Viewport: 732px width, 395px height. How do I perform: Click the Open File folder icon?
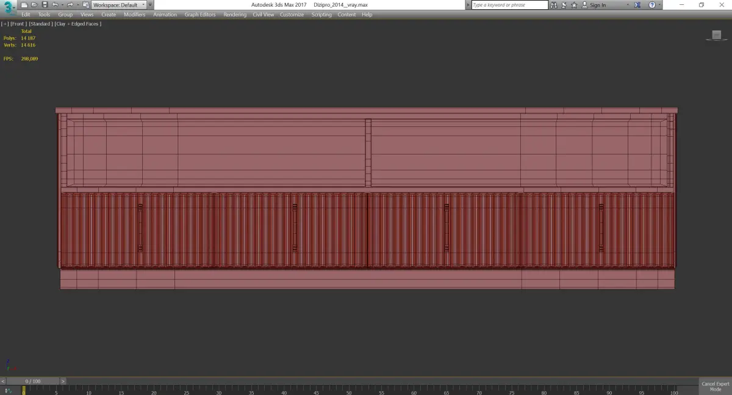coord(34,5)
